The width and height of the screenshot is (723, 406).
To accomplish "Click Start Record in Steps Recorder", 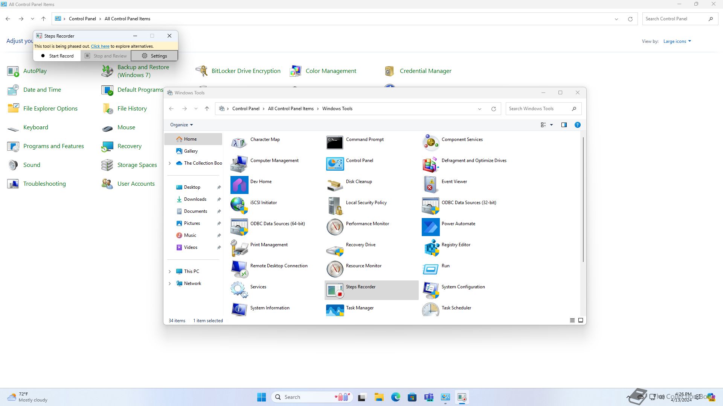I will 57,56.
